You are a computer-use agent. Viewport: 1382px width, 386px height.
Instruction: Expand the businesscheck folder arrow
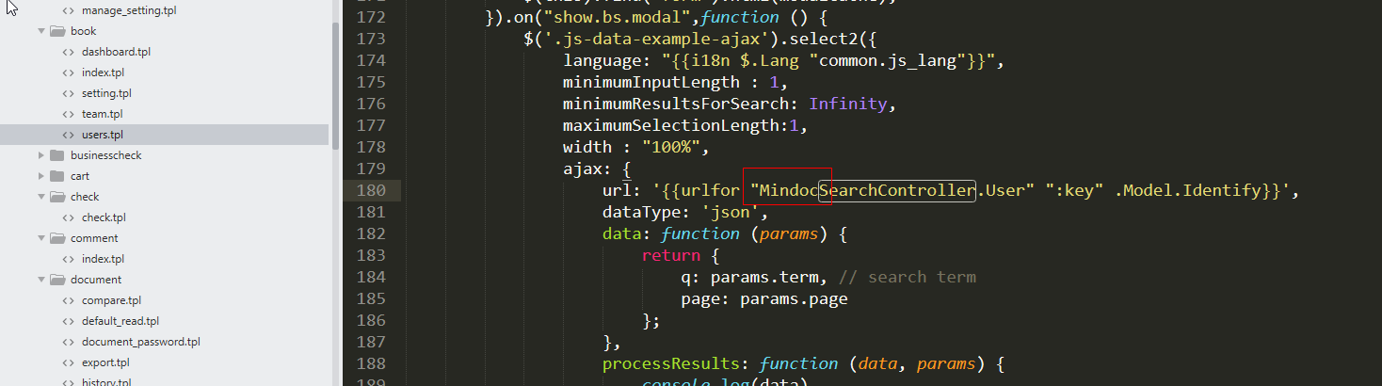[41, 155]
